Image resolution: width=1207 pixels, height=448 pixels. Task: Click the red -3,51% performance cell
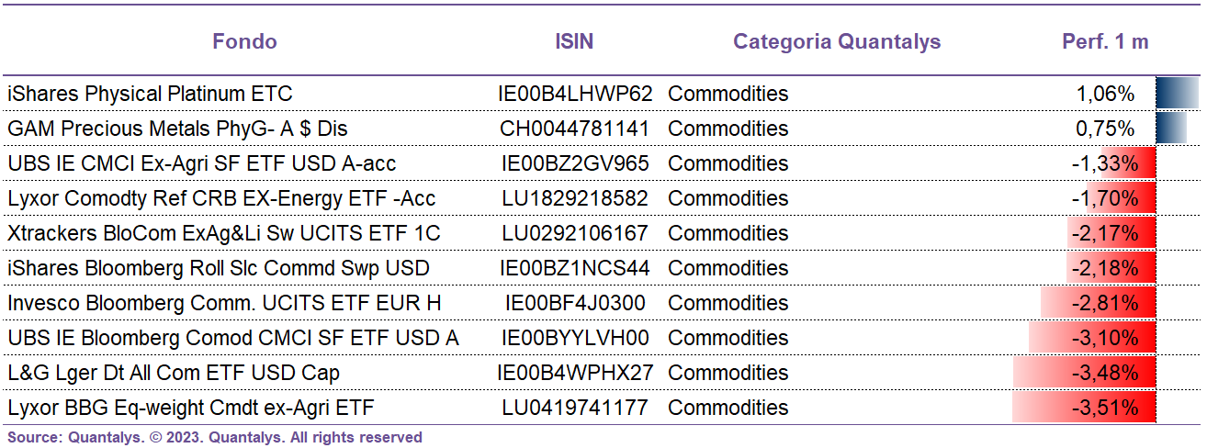1084,408
